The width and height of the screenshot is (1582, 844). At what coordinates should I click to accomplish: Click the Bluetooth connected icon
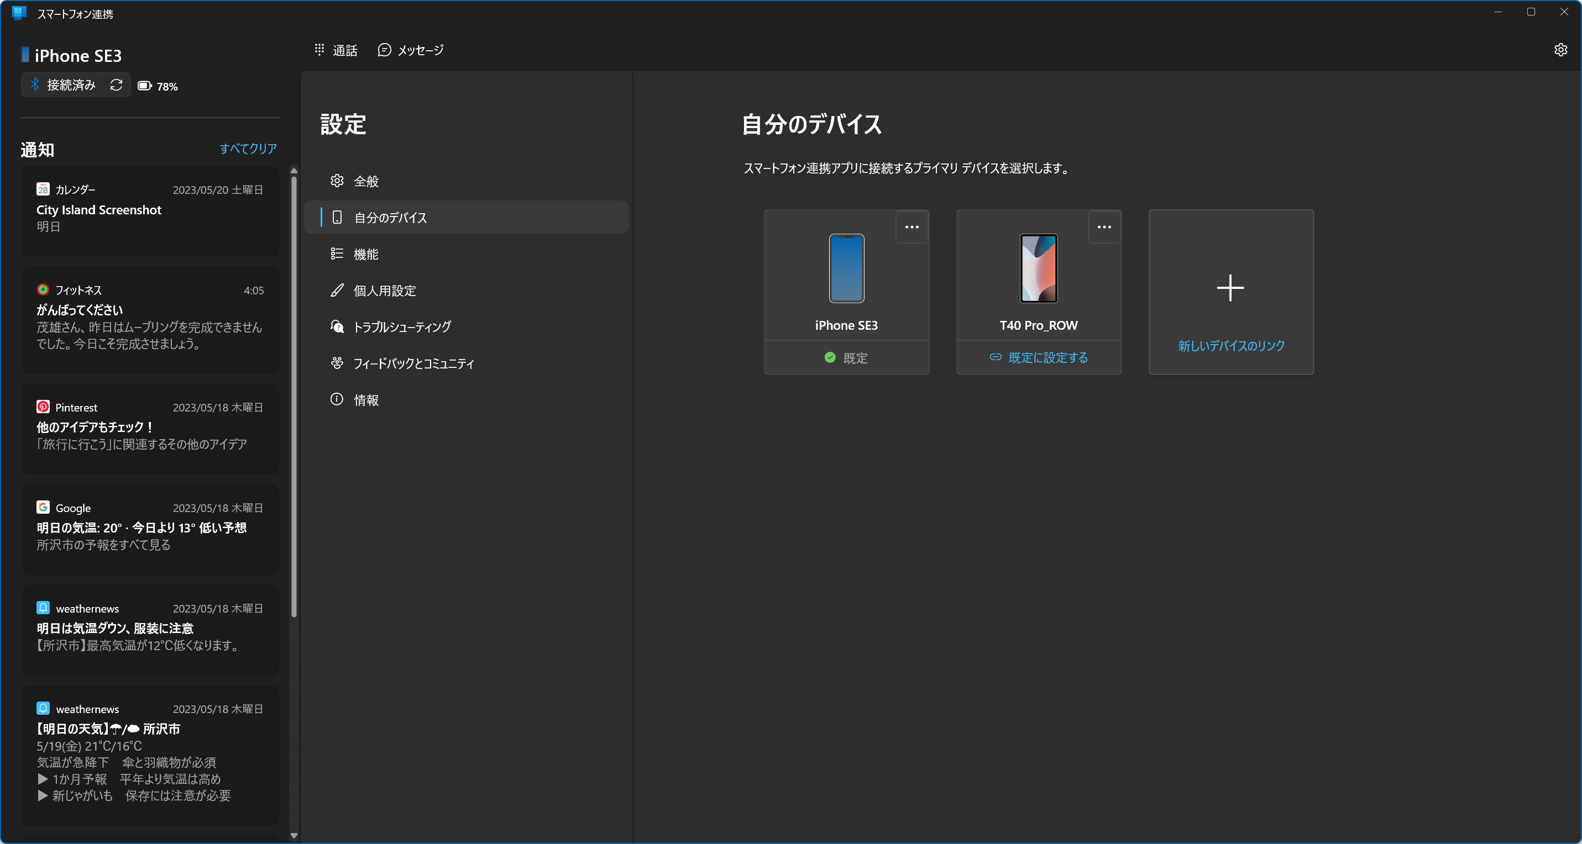pyautogui.click(x=35, y=85)
